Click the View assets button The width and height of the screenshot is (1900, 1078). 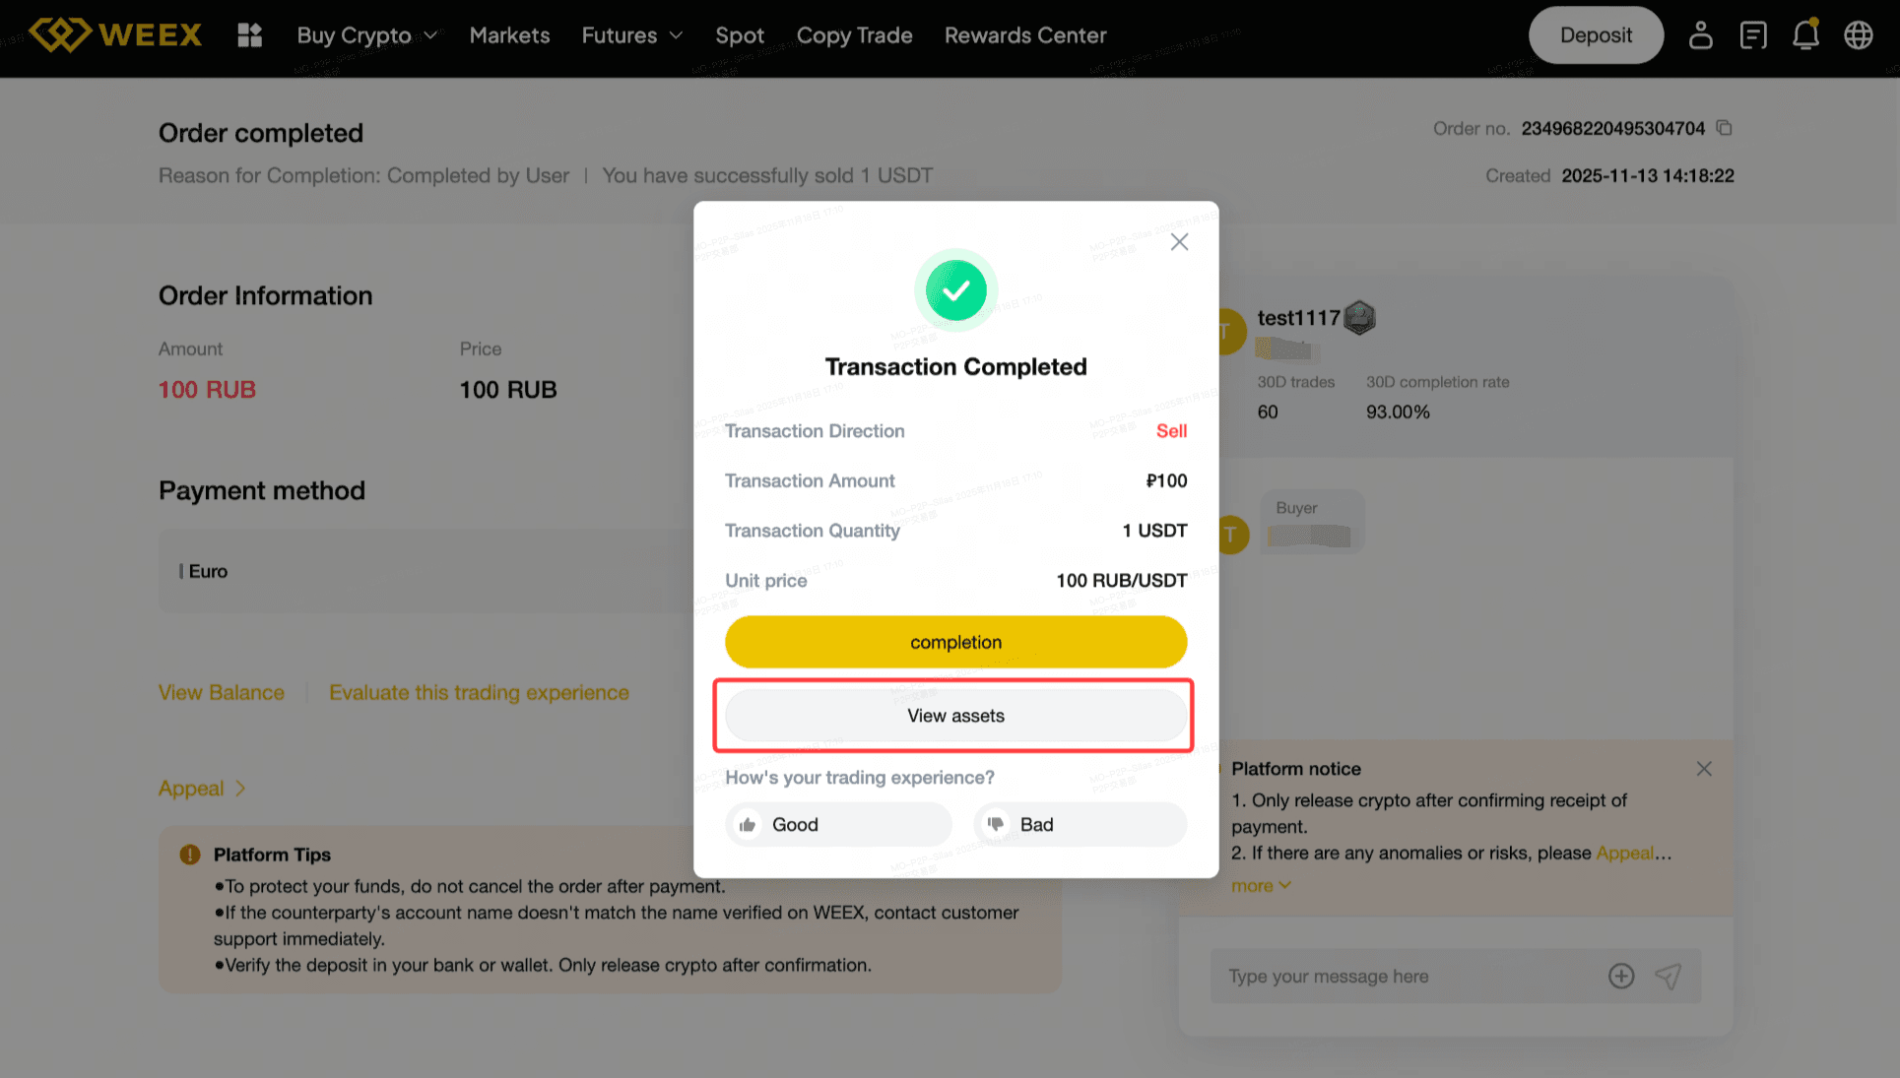point(955,716)
